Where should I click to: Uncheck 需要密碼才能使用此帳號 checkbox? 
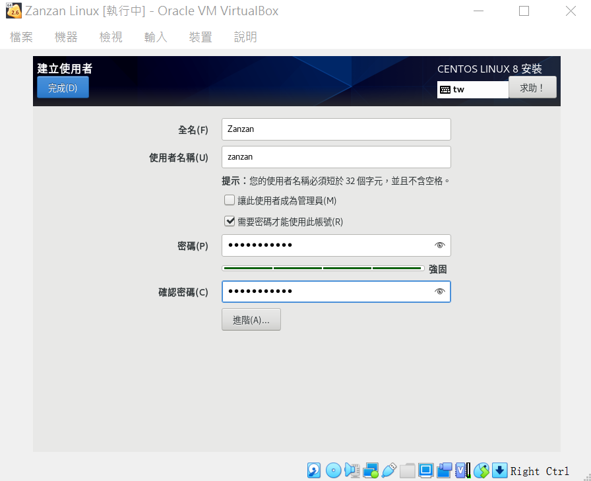pyautogui.click(x=230, y=221)
